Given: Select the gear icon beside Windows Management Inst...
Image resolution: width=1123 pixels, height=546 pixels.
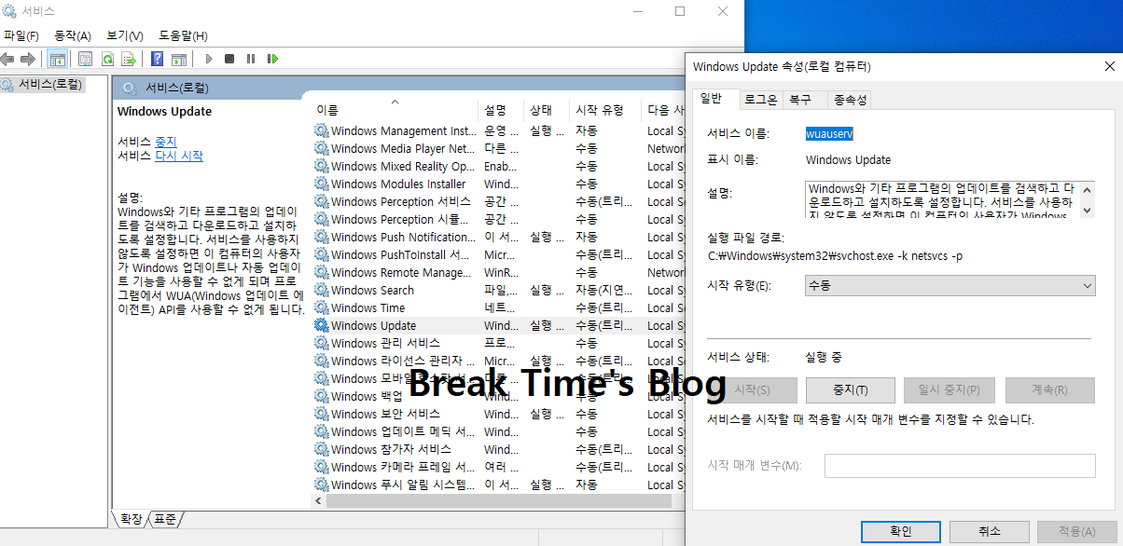Looking at the screenshot, I should click(322, 130).
